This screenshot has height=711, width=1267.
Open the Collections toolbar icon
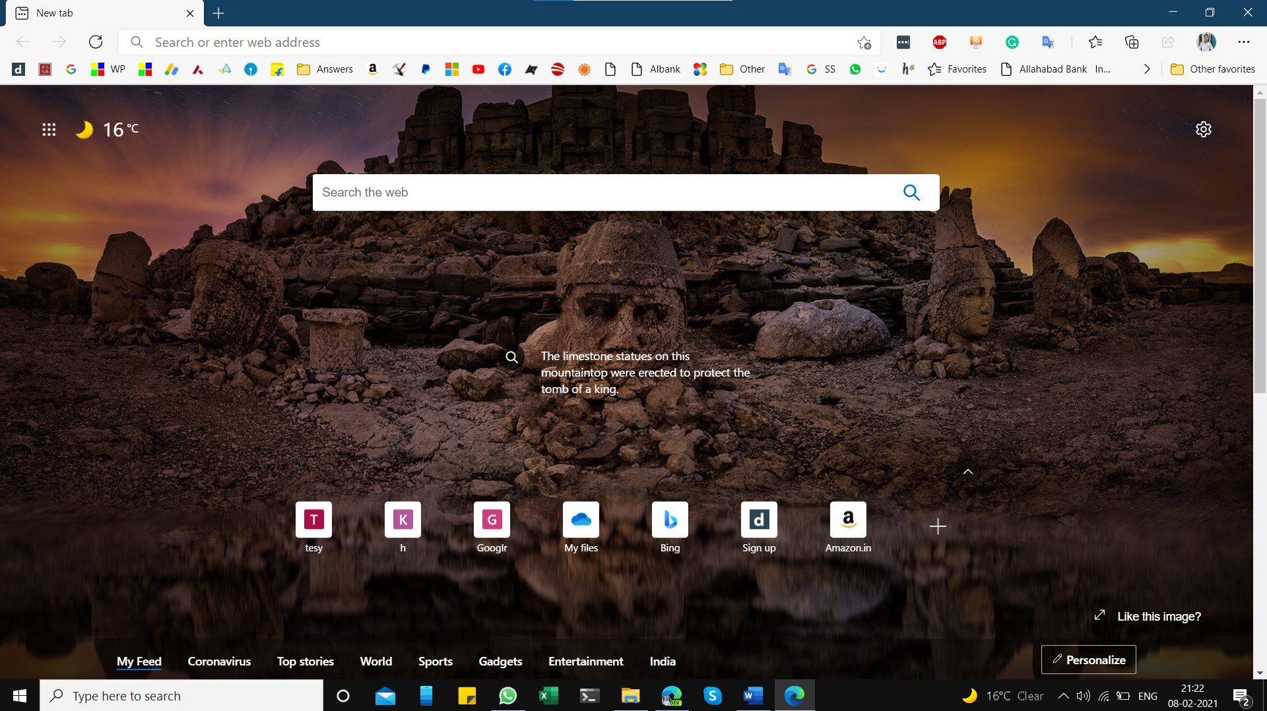click(1131, 42)
